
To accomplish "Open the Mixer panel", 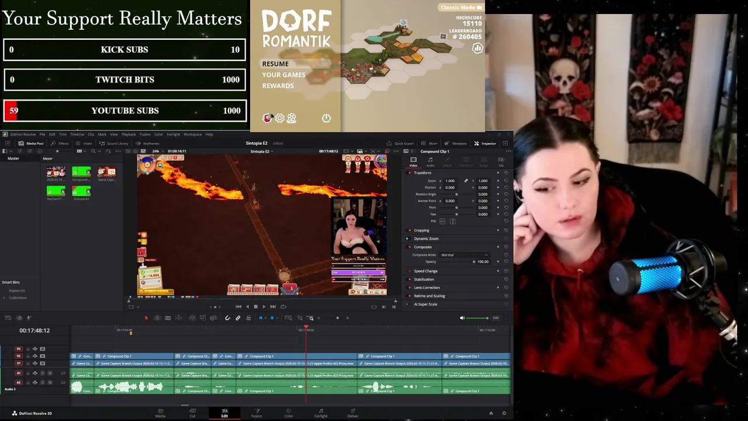I will 430,143.
